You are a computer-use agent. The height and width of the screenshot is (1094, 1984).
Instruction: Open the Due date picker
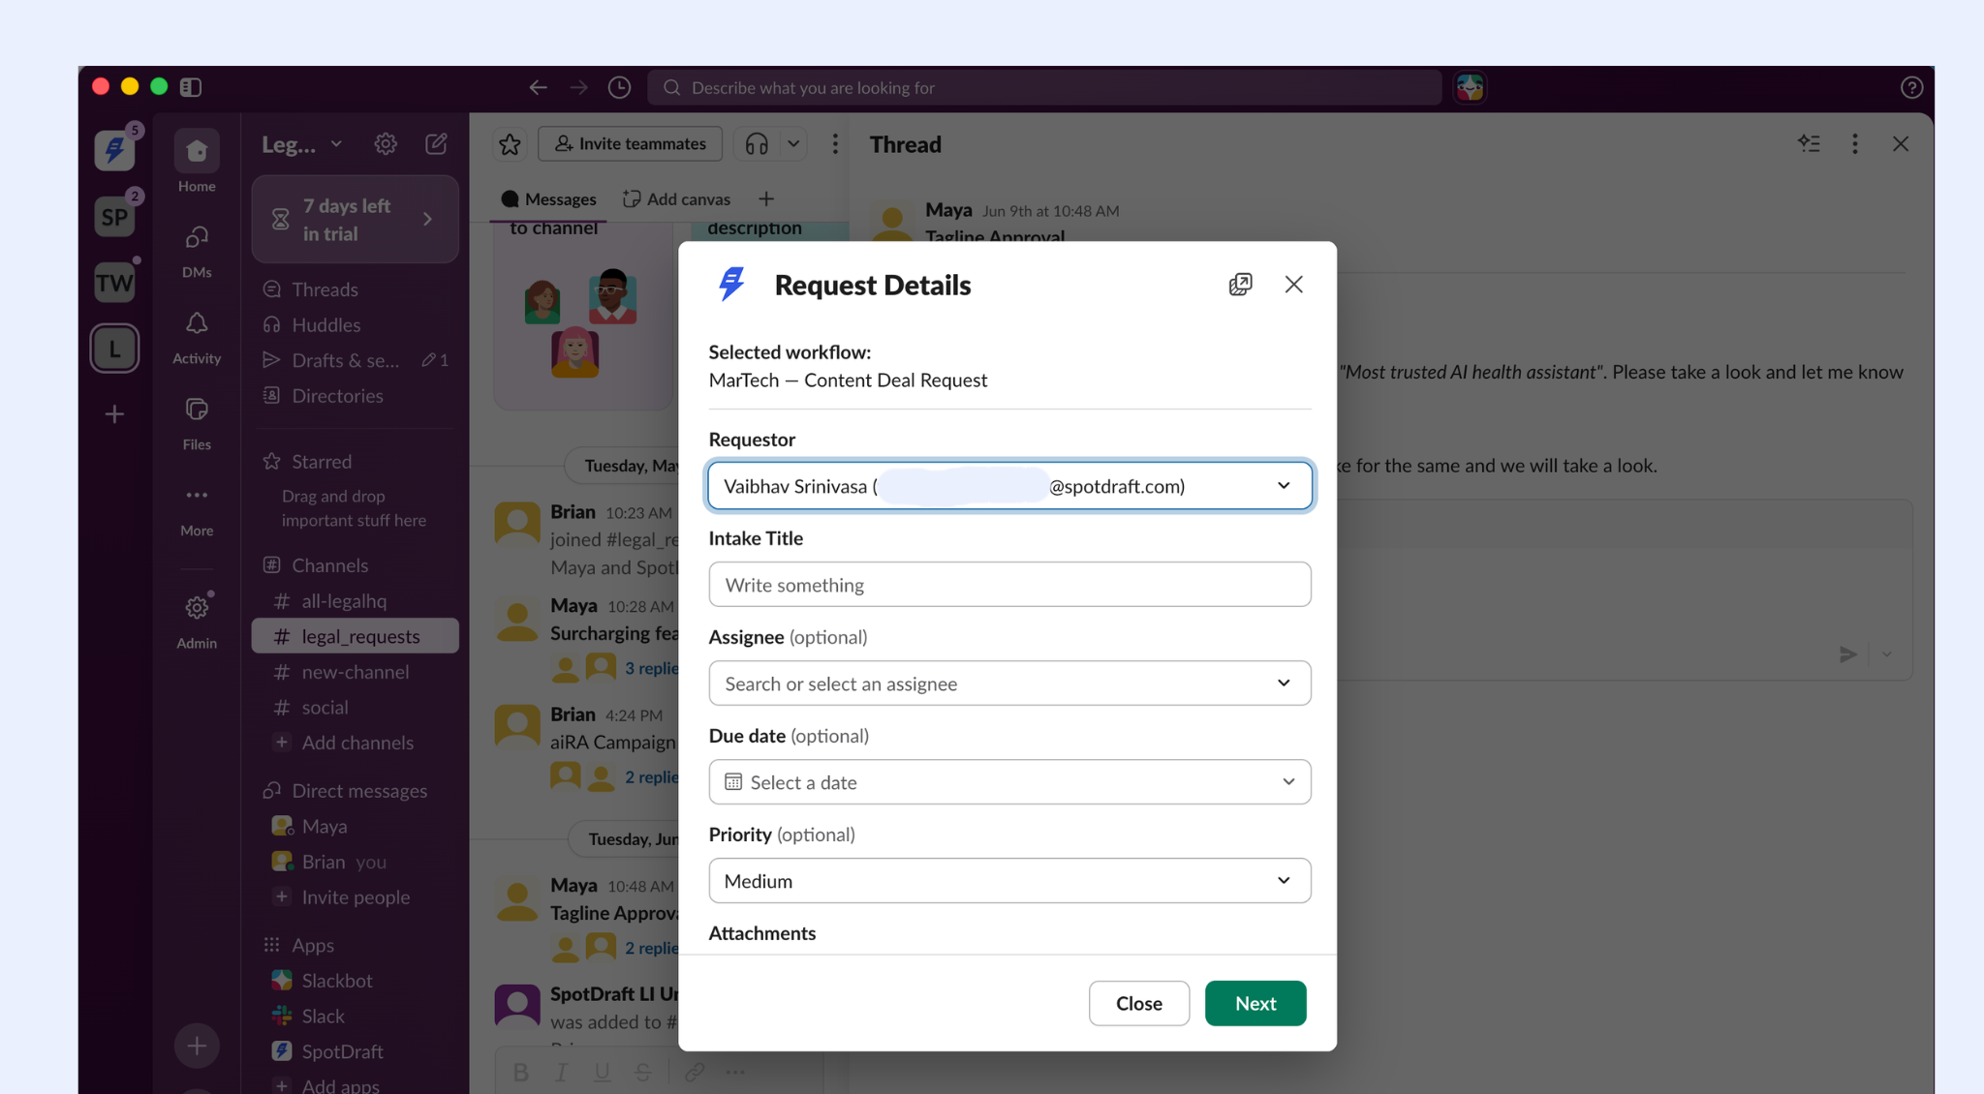click(1009, 782)
